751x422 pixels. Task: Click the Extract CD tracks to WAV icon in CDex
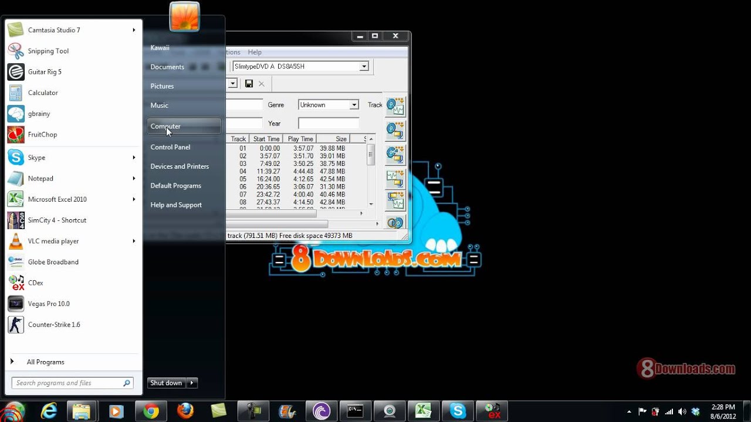396,107
